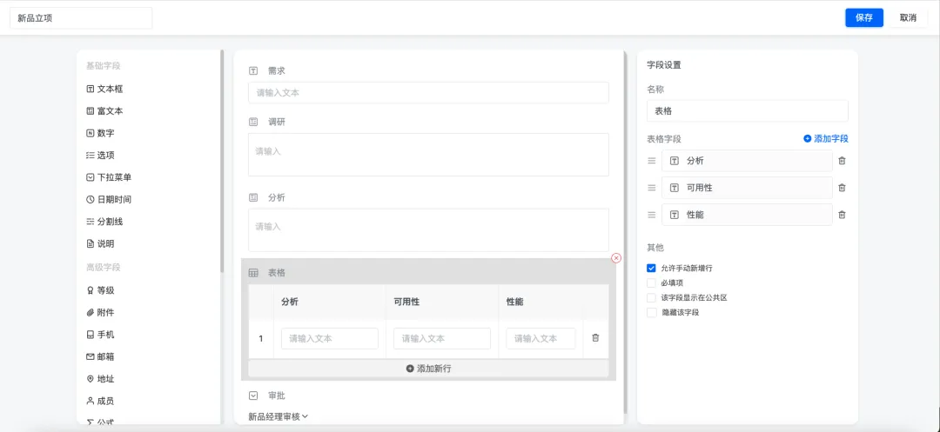Add a 选项 field from the sidebar

click(100, 155)
